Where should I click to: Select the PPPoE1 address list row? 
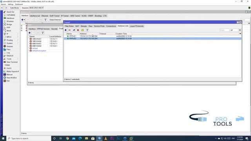pyautogui.click(x=153, y=36)
